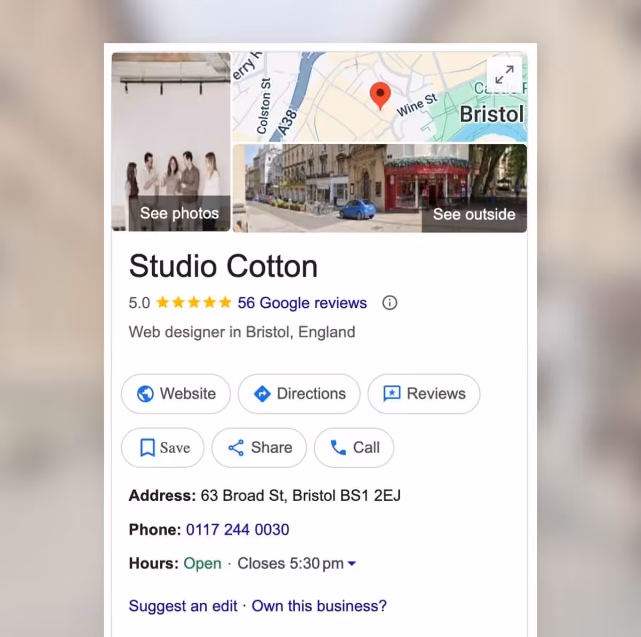Screen dimensions: 641x637
Task: Click the Closes 5:30 pm hours text
Action: [x=291, y=564]
